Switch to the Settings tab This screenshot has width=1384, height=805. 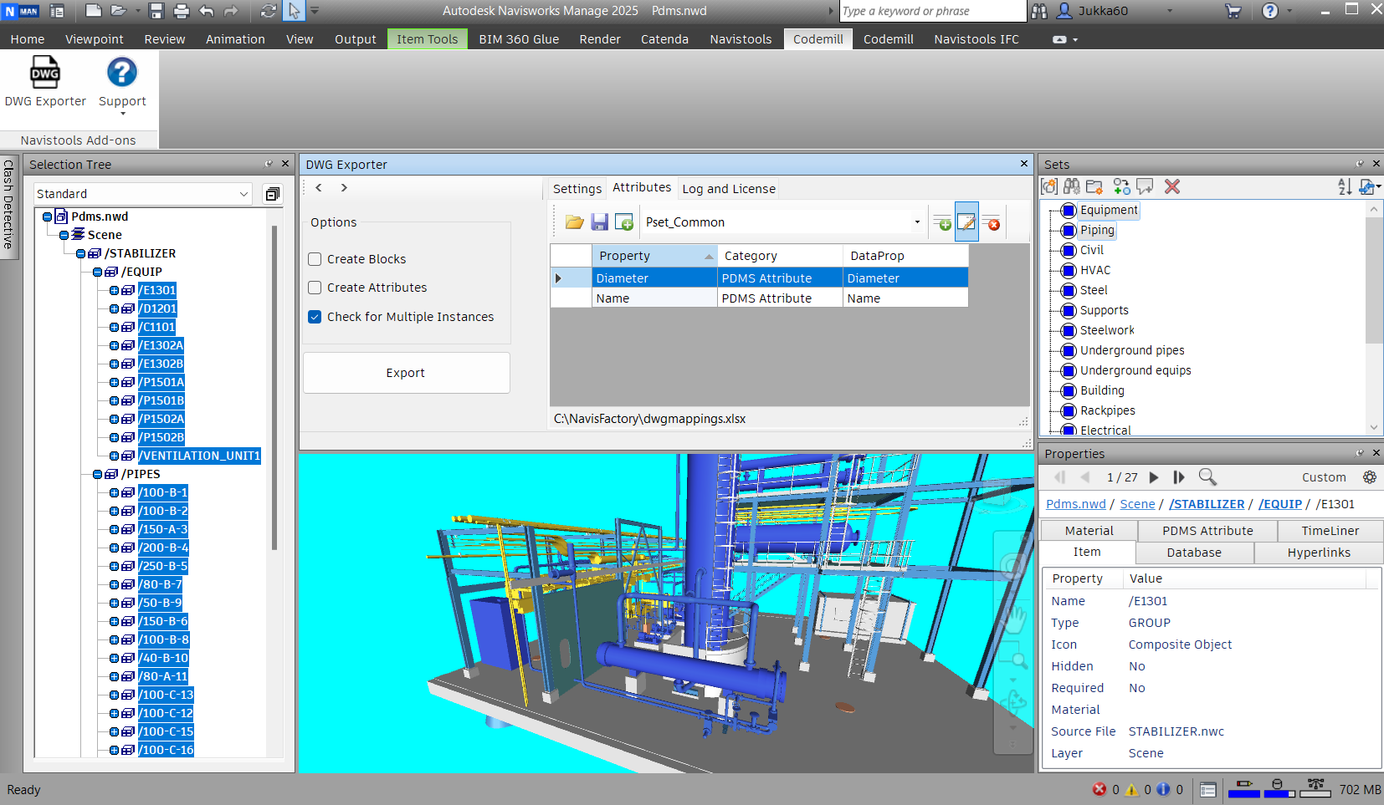pos(577,189)
